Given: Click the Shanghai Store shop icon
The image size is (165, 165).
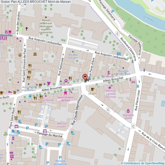Looking at the screenshot, I should tap(128, 111).
